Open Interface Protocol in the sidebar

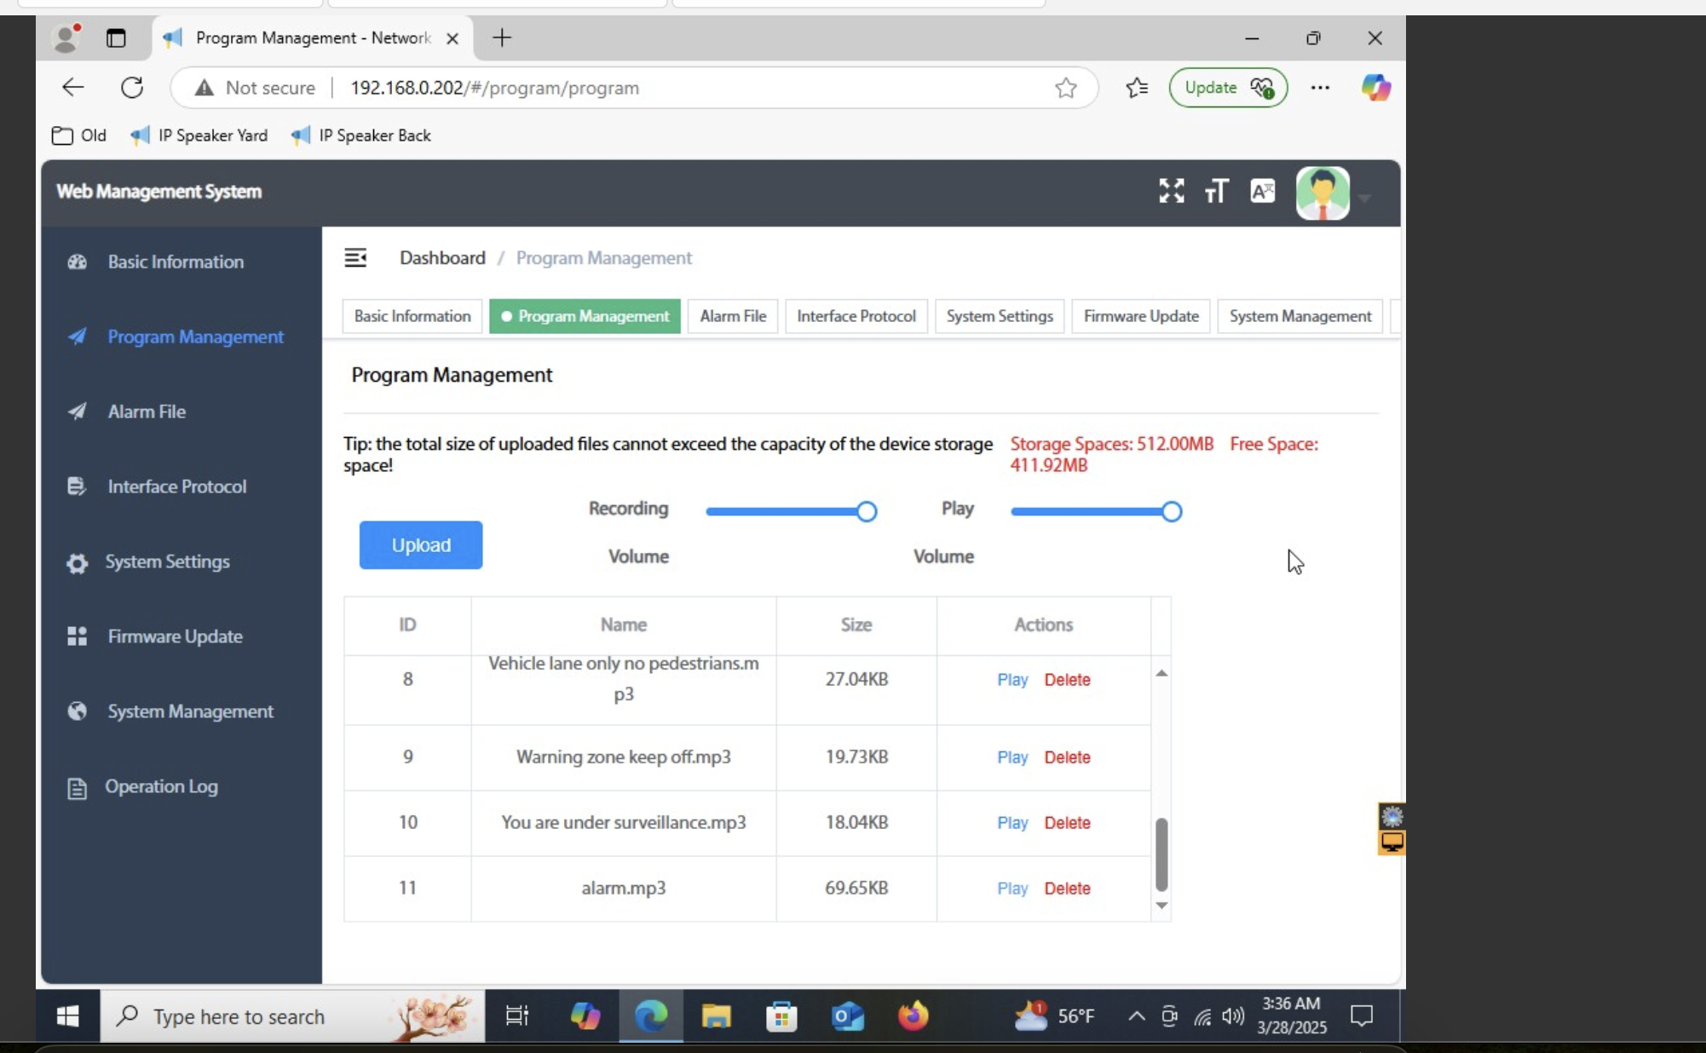coord(176,486)
